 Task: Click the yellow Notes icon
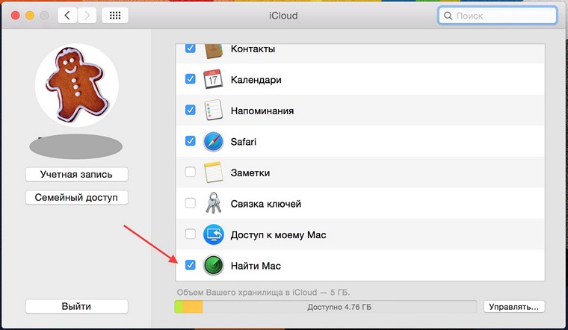pyautogui.click(x=213, y=172)
